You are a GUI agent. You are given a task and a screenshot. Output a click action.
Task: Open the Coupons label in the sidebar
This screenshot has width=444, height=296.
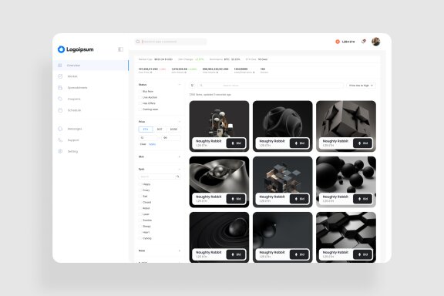tap(74, 99)
